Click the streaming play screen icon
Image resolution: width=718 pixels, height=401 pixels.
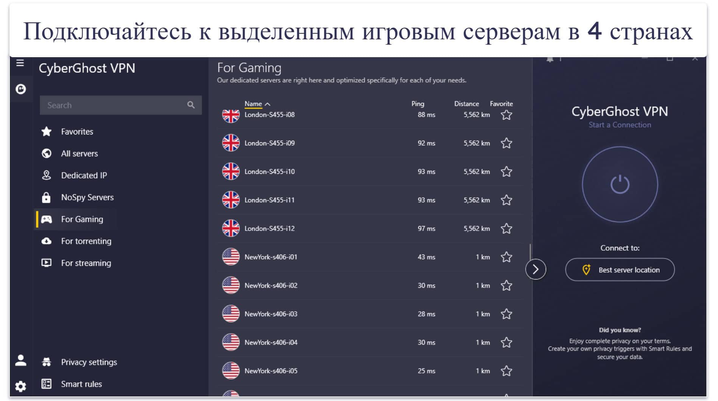coord(46,263)
